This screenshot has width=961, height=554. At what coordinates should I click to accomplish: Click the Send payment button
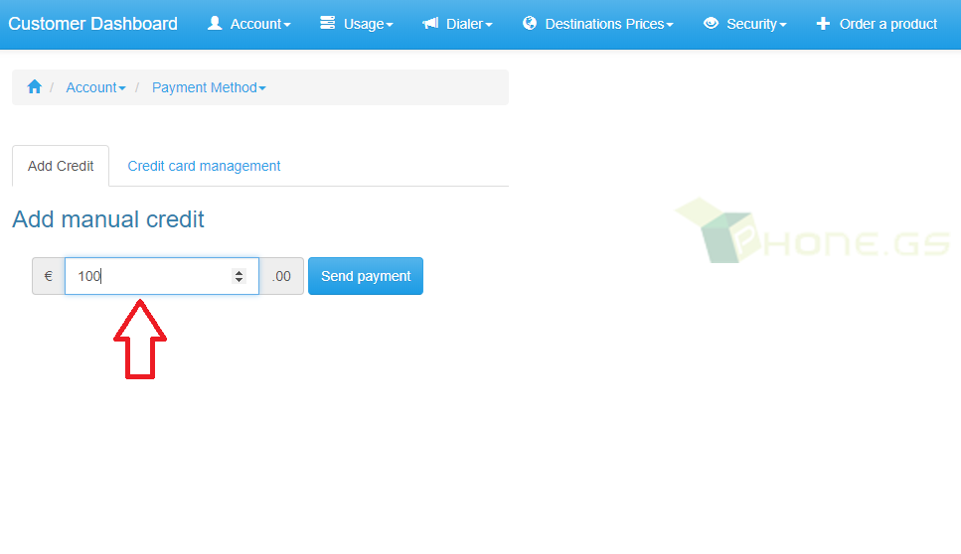click(x=366, y=276)
